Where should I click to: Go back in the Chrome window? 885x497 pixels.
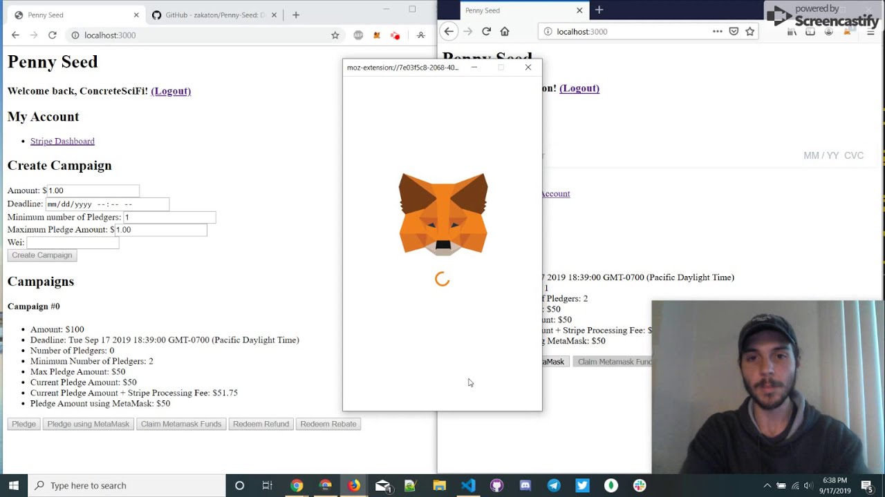[15, 35]
